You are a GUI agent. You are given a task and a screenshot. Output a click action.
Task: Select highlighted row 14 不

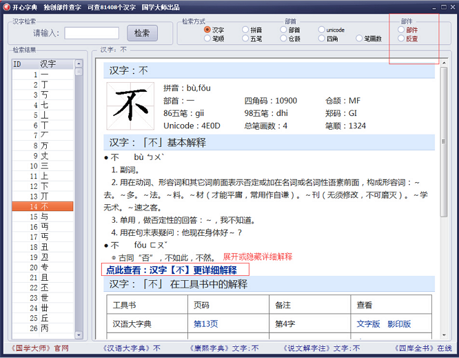click(x=43, y=206)
